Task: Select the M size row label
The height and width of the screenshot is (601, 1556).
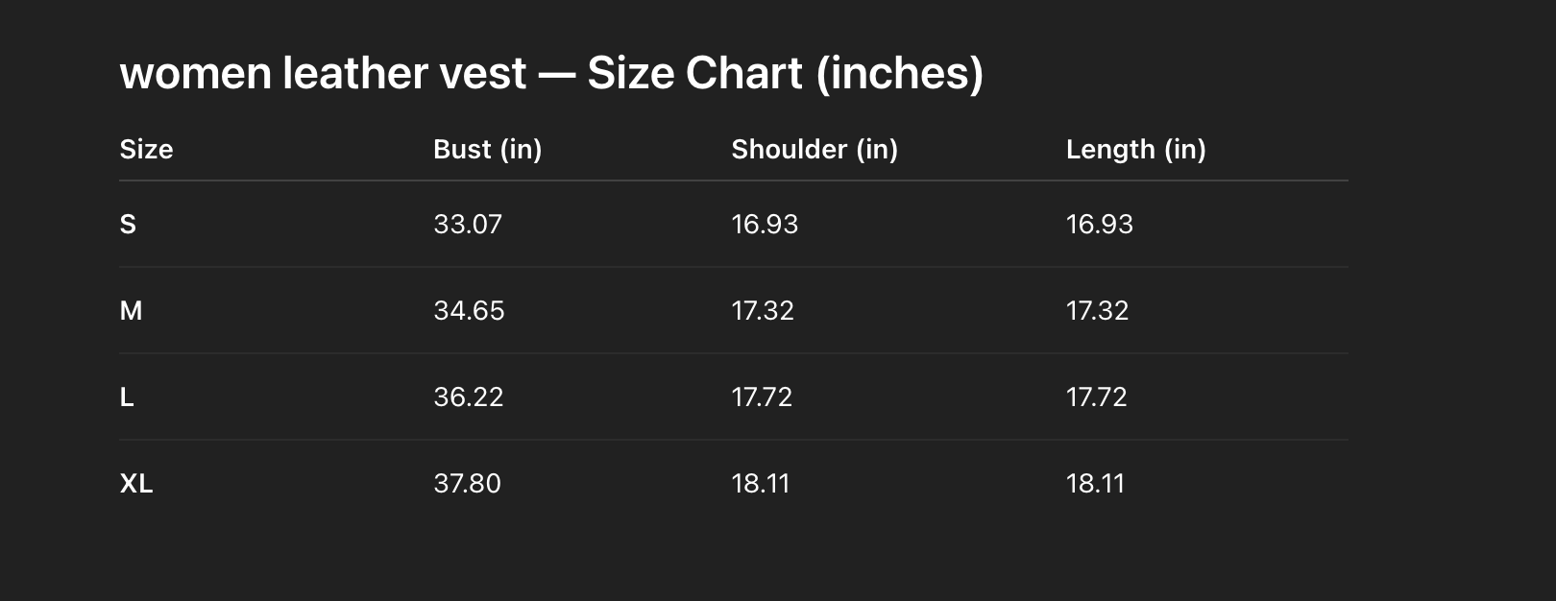Action: 131,311
